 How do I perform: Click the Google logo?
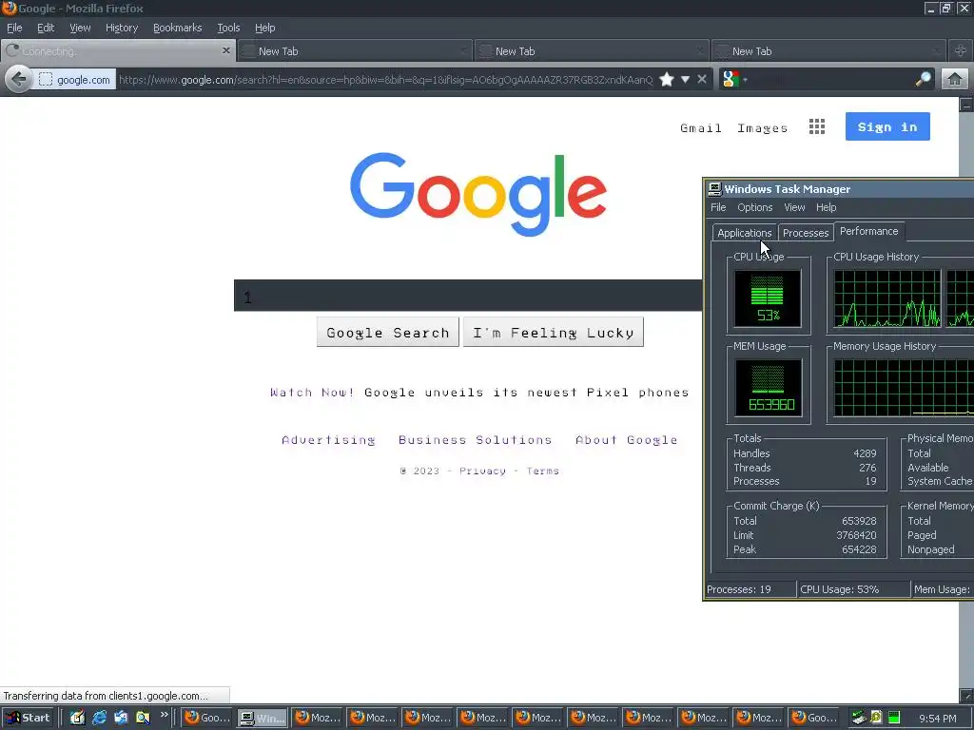click(478, 195)
